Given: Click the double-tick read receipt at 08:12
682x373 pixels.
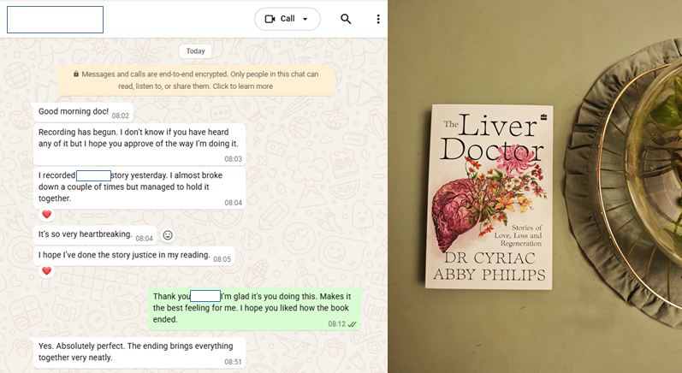Looking at the screenshot, I should coord(353,324).
